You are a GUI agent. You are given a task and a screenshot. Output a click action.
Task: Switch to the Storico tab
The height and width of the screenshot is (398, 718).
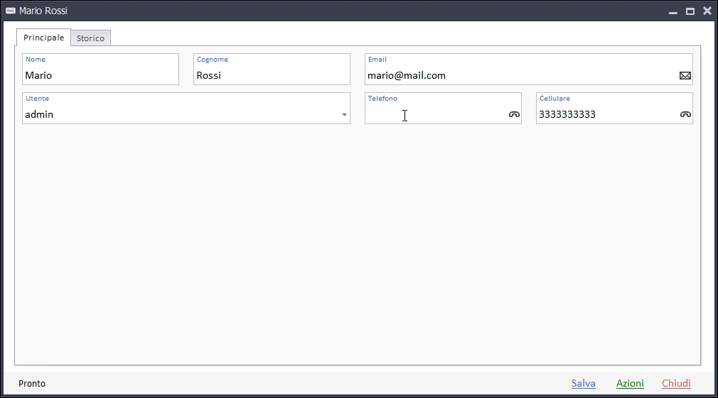coord(90,38)
